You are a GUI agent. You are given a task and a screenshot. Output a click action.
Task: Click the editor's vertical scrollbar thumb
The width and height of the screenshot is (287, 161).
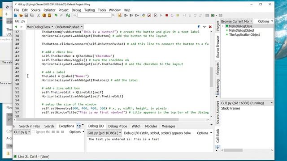click(211, 77)
